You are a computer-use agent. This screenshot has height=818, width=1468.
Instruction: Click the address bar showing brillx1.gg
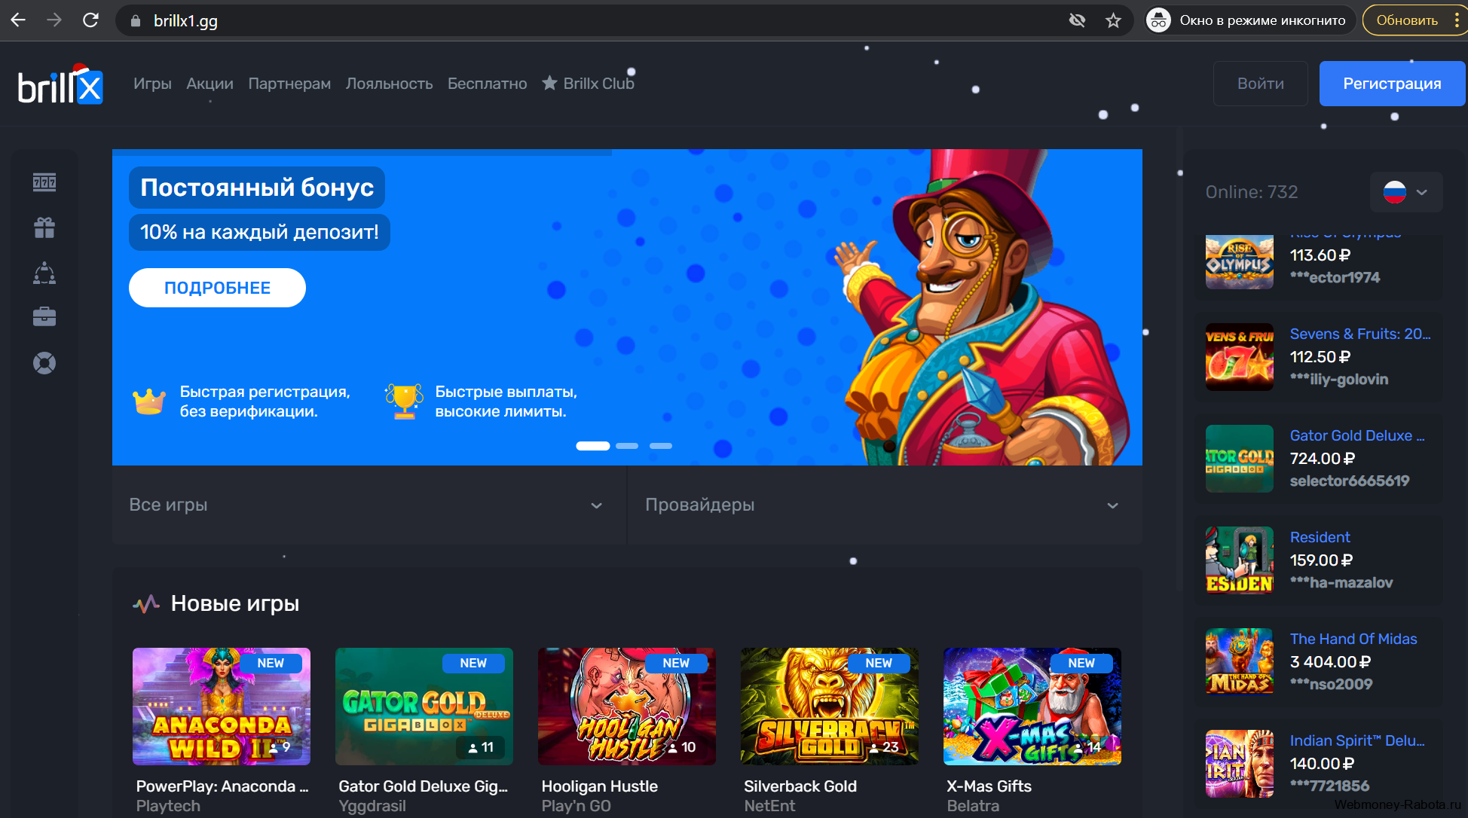(x=588, y=20)
